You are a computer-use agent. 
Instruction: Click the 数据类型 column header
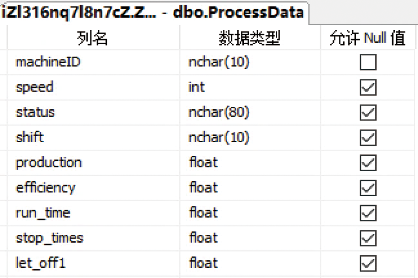[249, 38]
